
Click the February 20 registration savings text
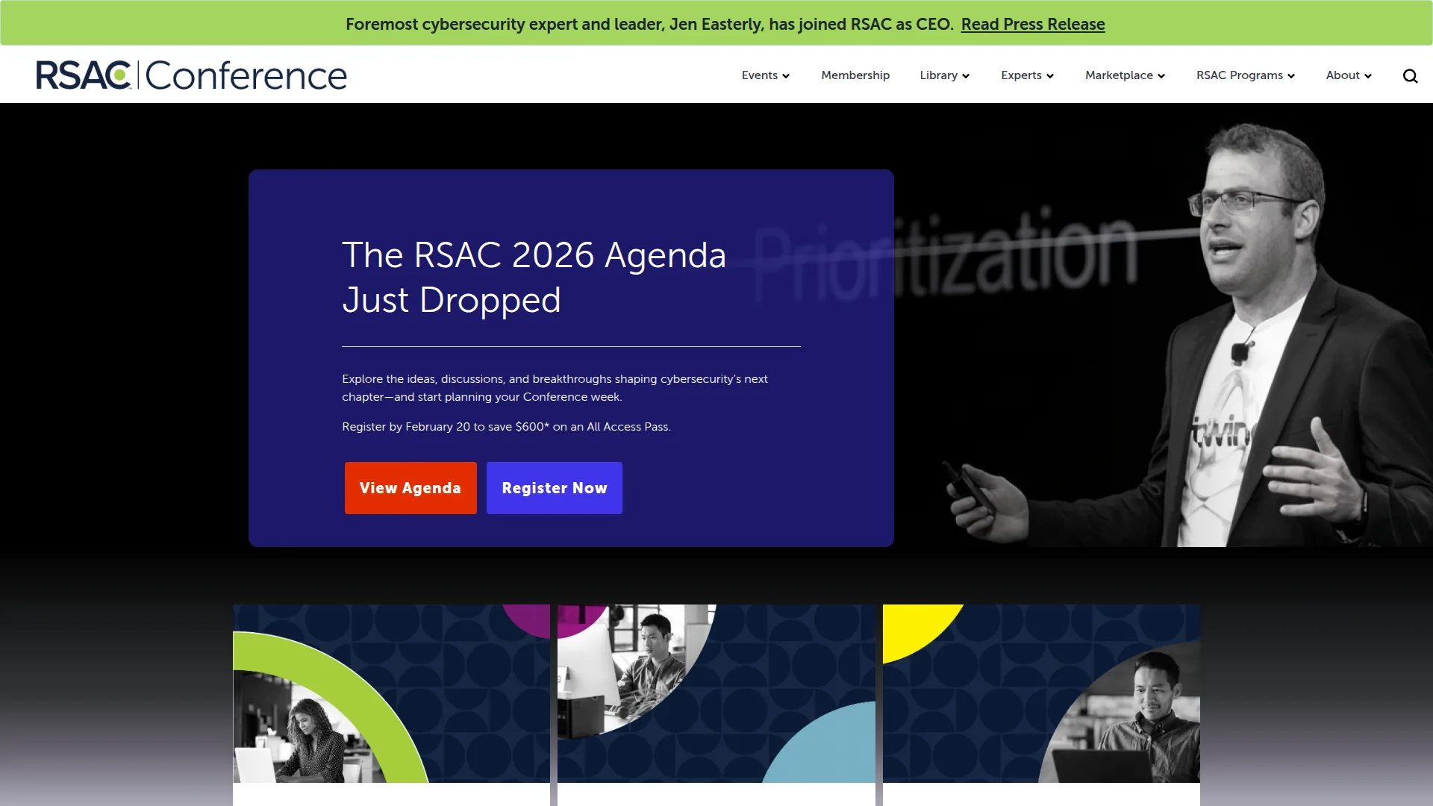coord(506,427)
